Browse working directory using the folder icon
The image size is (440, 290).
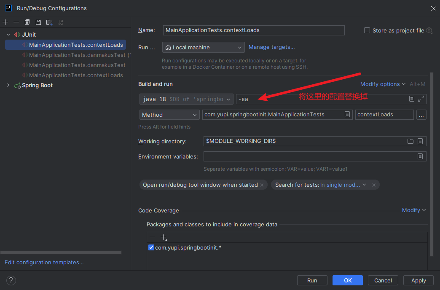coord(410,141)
